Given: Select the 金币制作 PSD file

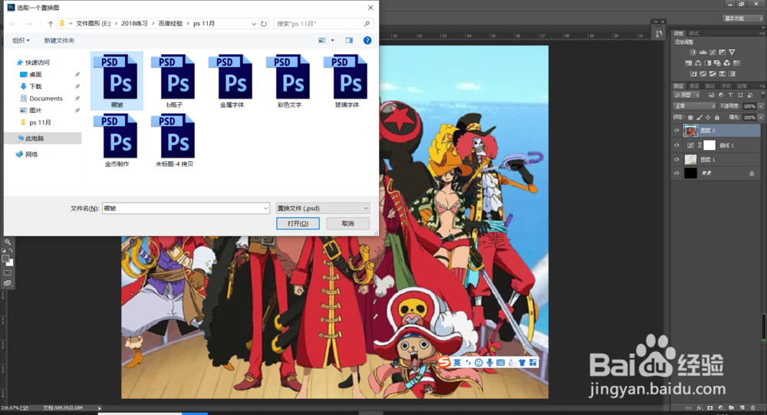Looking at the screenshot, I should pyautogui.click(x=117, y=140).
